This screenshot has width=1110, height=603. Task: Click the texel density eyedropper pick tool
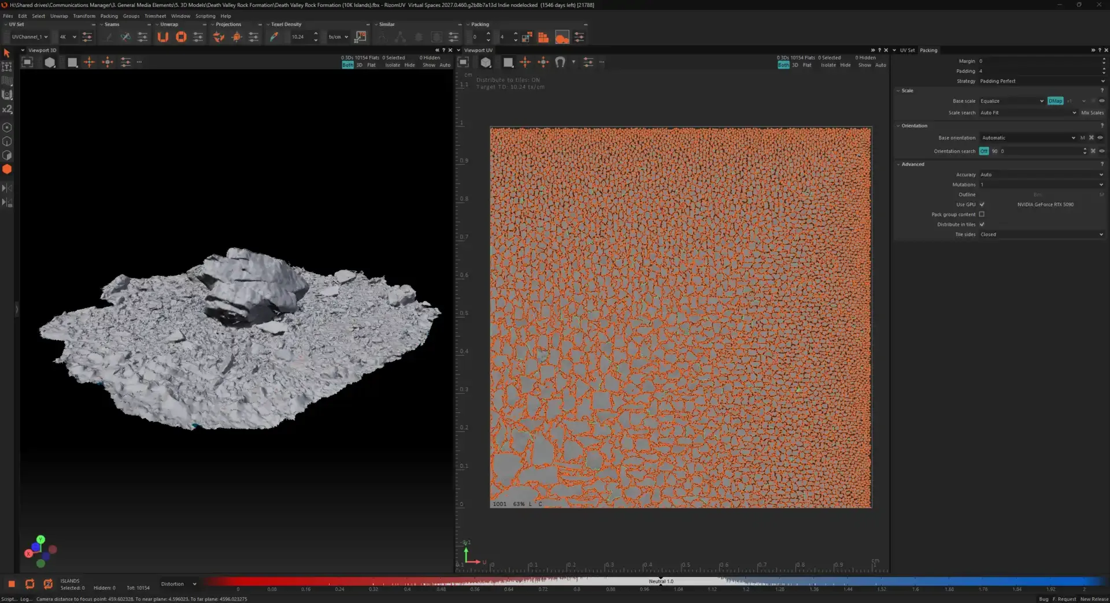click(x=274, y=37)
